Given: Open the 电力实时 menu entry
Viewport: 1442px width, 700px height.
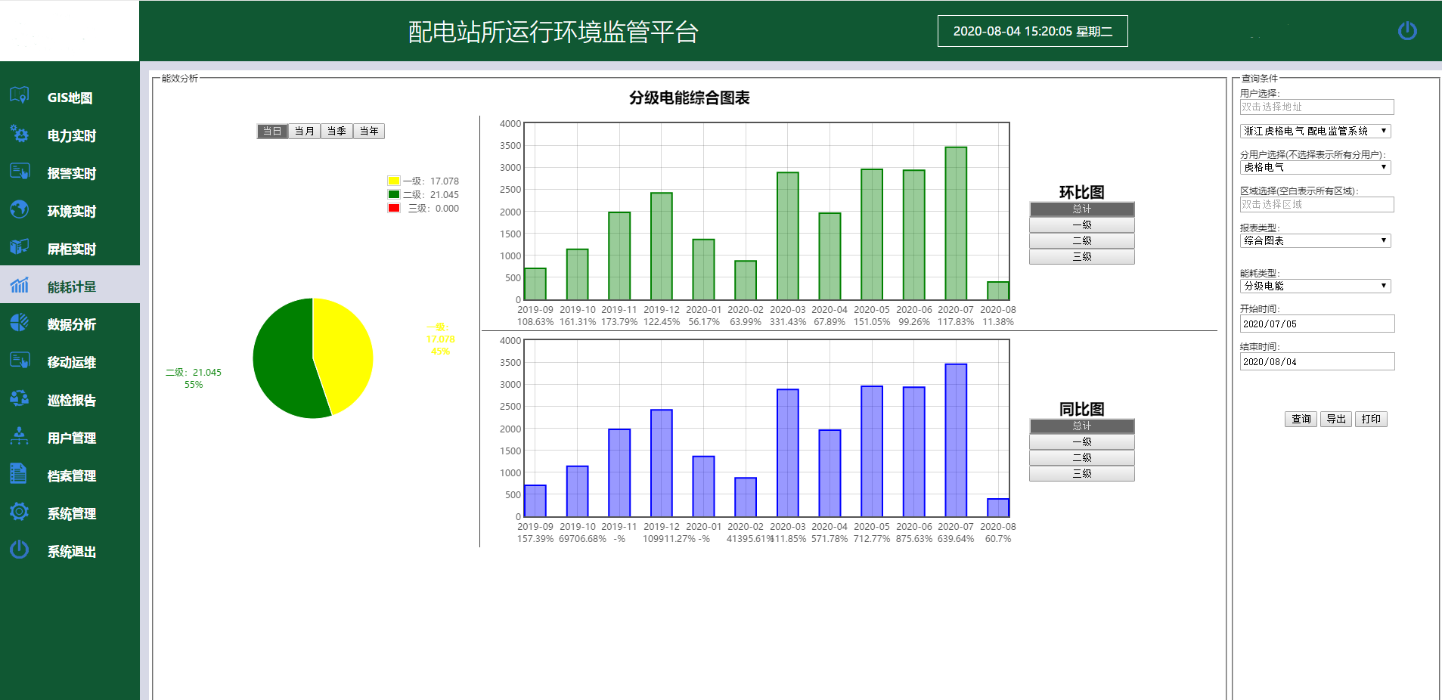Looking at the screenshot, I should coord(70,135).
